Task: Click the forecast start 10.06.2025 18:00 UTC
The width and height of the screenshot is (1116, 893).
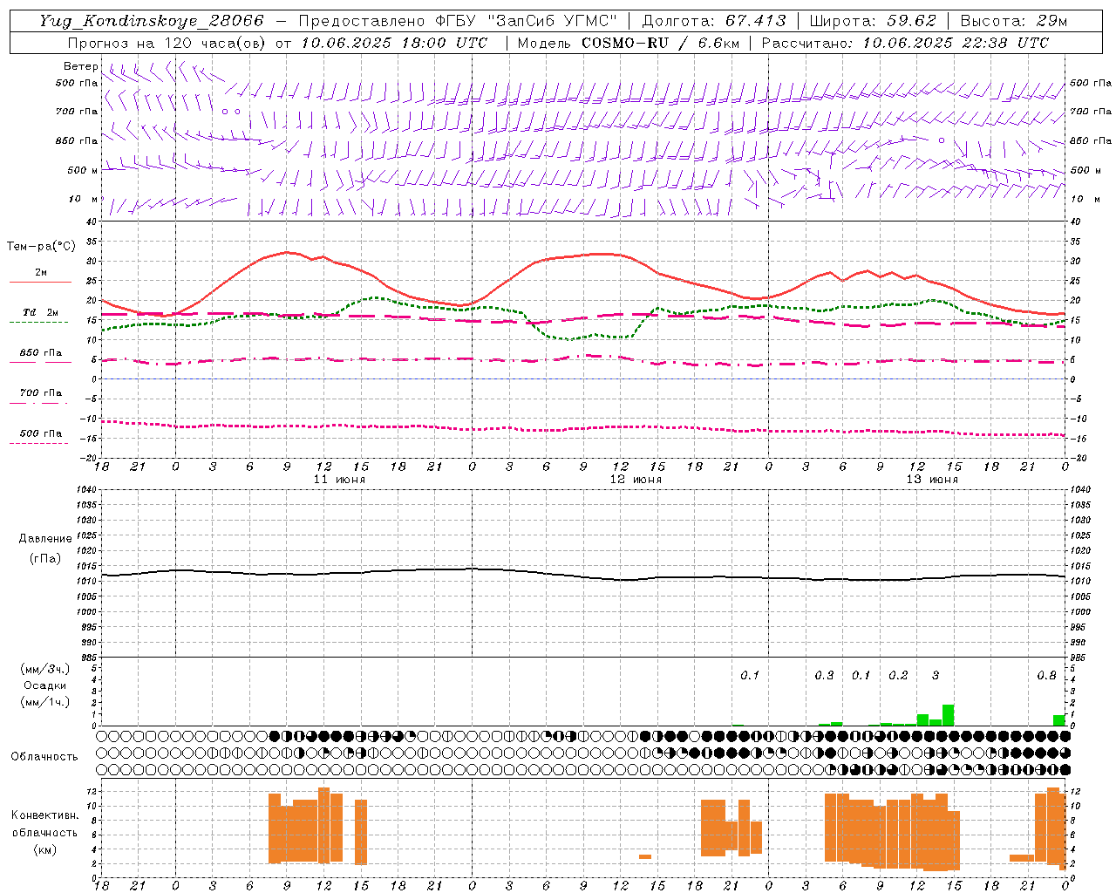Action: pos(394,43)
